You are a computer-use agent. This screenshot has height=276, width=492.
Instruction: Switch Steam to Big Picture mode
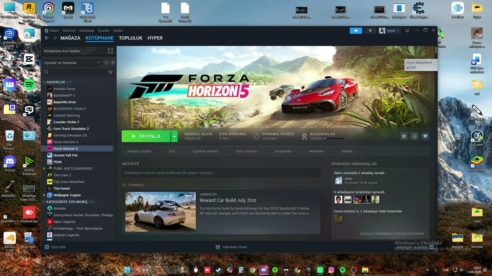407,31
